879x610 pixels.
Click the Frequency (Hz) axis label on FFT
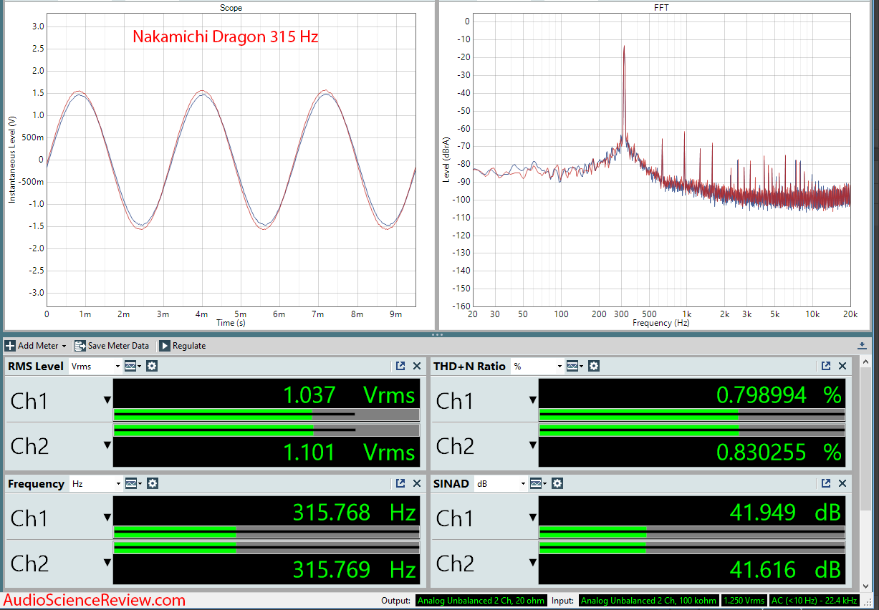click(x=662, y=323)
